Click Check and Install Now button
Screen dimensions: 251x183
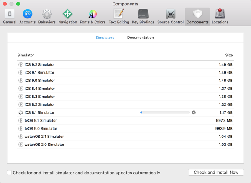point(216,173)
